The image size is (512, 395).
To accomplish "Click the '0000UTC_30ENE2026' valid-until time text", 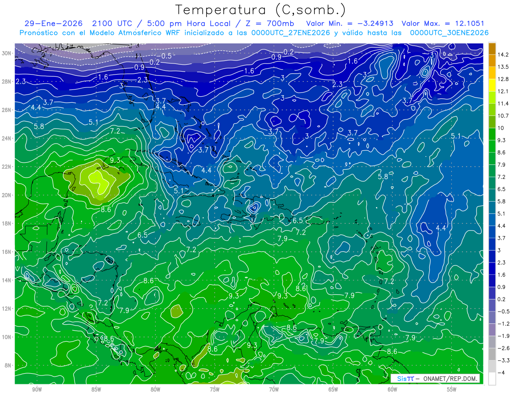I will point(449,33).
